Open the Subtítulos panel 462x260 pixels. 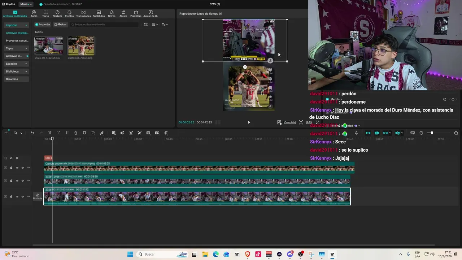coord(99,14)
